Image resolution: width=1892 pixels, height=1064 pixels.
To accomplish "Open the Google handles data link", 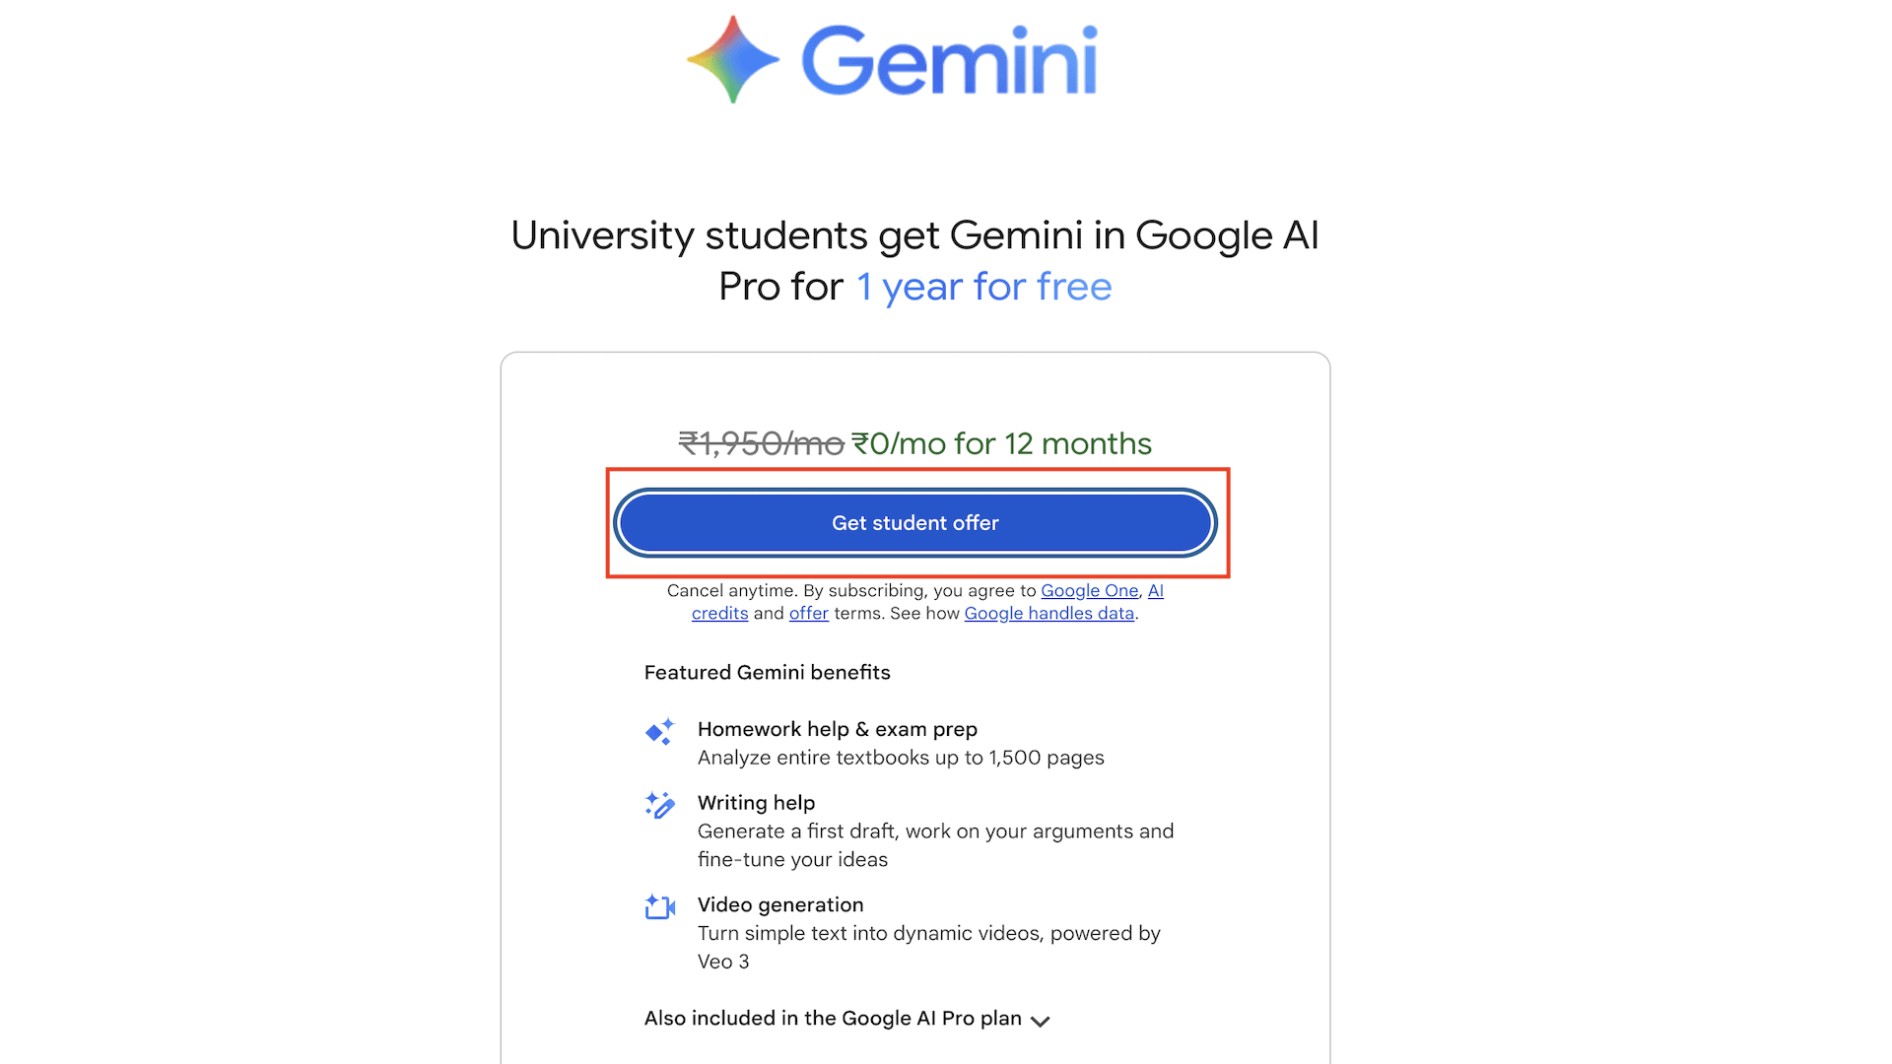I will [x=1048, y=613].
